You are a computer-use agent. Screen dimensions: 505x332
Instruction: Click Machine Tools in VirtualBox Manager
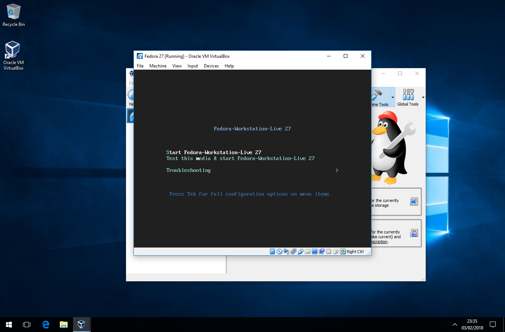coord(380,97)
